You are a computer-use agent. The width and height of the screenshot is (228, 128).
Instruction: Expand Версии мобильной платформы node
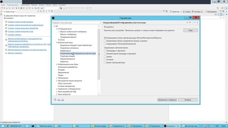pyautogui.click(x=59, y=32)
